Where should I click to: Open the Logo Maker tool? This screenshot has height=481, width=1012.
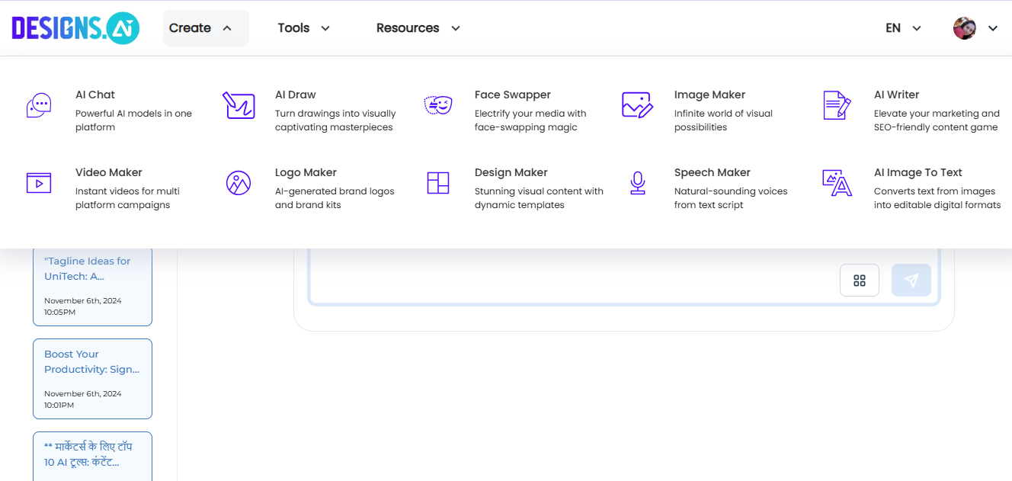coord(306,172)
